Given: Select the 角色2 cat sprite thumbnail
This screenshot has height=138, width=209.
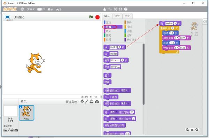Looking at the screenshot, I should [26, 113].
